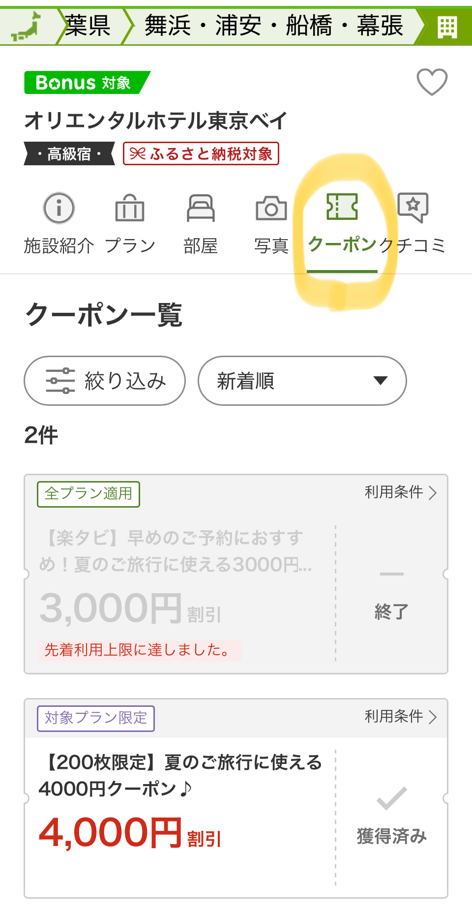472x911 pixels.
Task: Tap the ふるさと納税対象 badge
Action: [201, 153]
